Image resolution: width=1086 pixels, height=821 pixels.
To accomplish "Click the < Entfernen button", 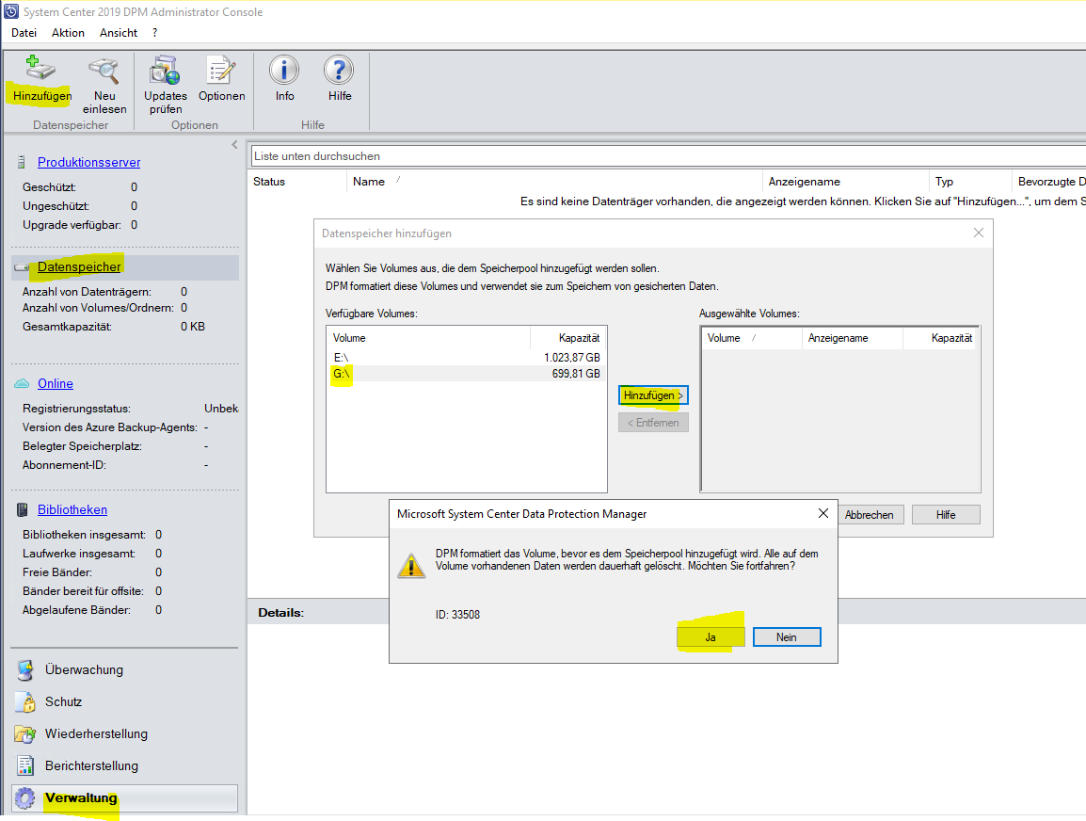I will (653, 423).
